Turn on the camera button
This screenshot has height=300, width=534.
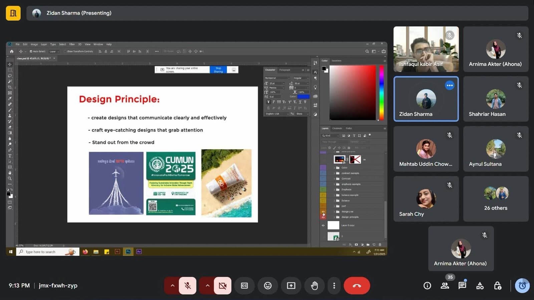coord(223,286)
